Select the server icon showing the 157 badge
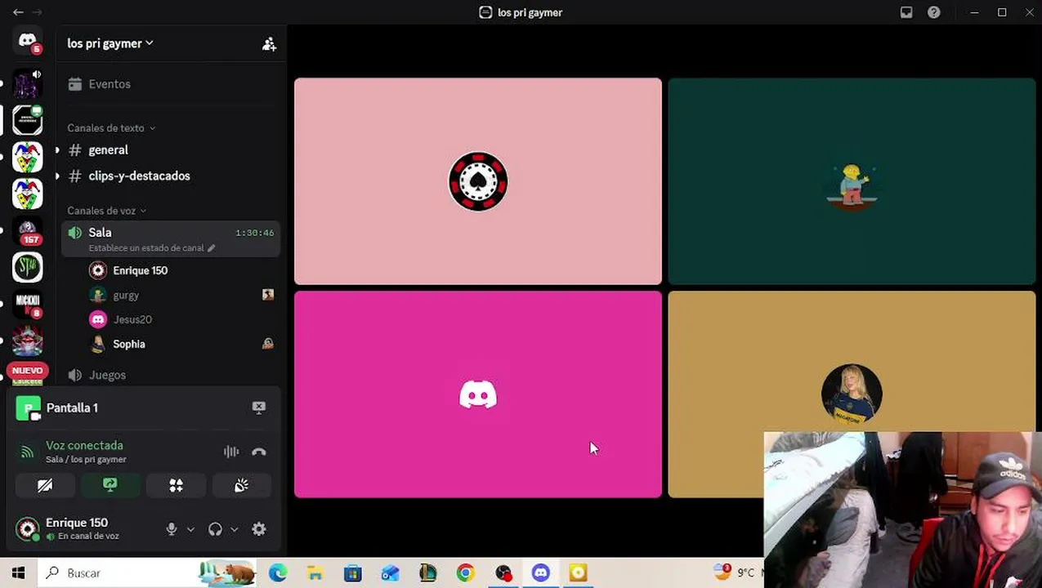Screen dimensions: 1042x588 28,231
